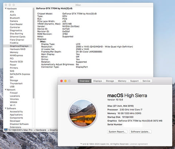This screenshot has height=149, width=175.
Task: Select FireWire in the sidebar
Action: [14, 43]
